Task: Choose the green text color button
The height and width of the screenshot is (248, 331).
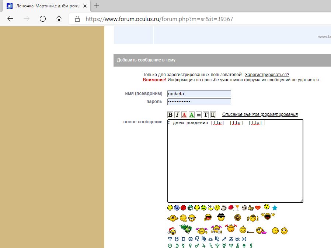Action: point(191,115)
